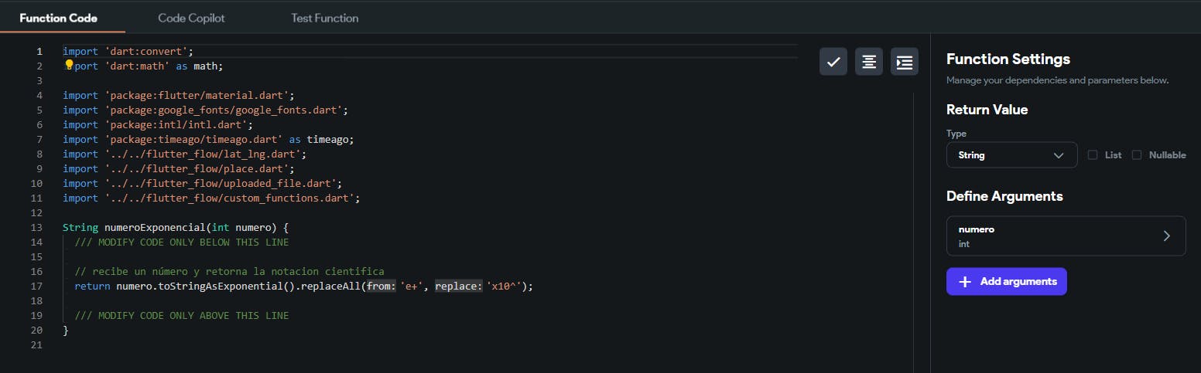Click the lightbulb quick-fix icon on line 2
The height and width of the screenshot is (373, 1201).
69,65
